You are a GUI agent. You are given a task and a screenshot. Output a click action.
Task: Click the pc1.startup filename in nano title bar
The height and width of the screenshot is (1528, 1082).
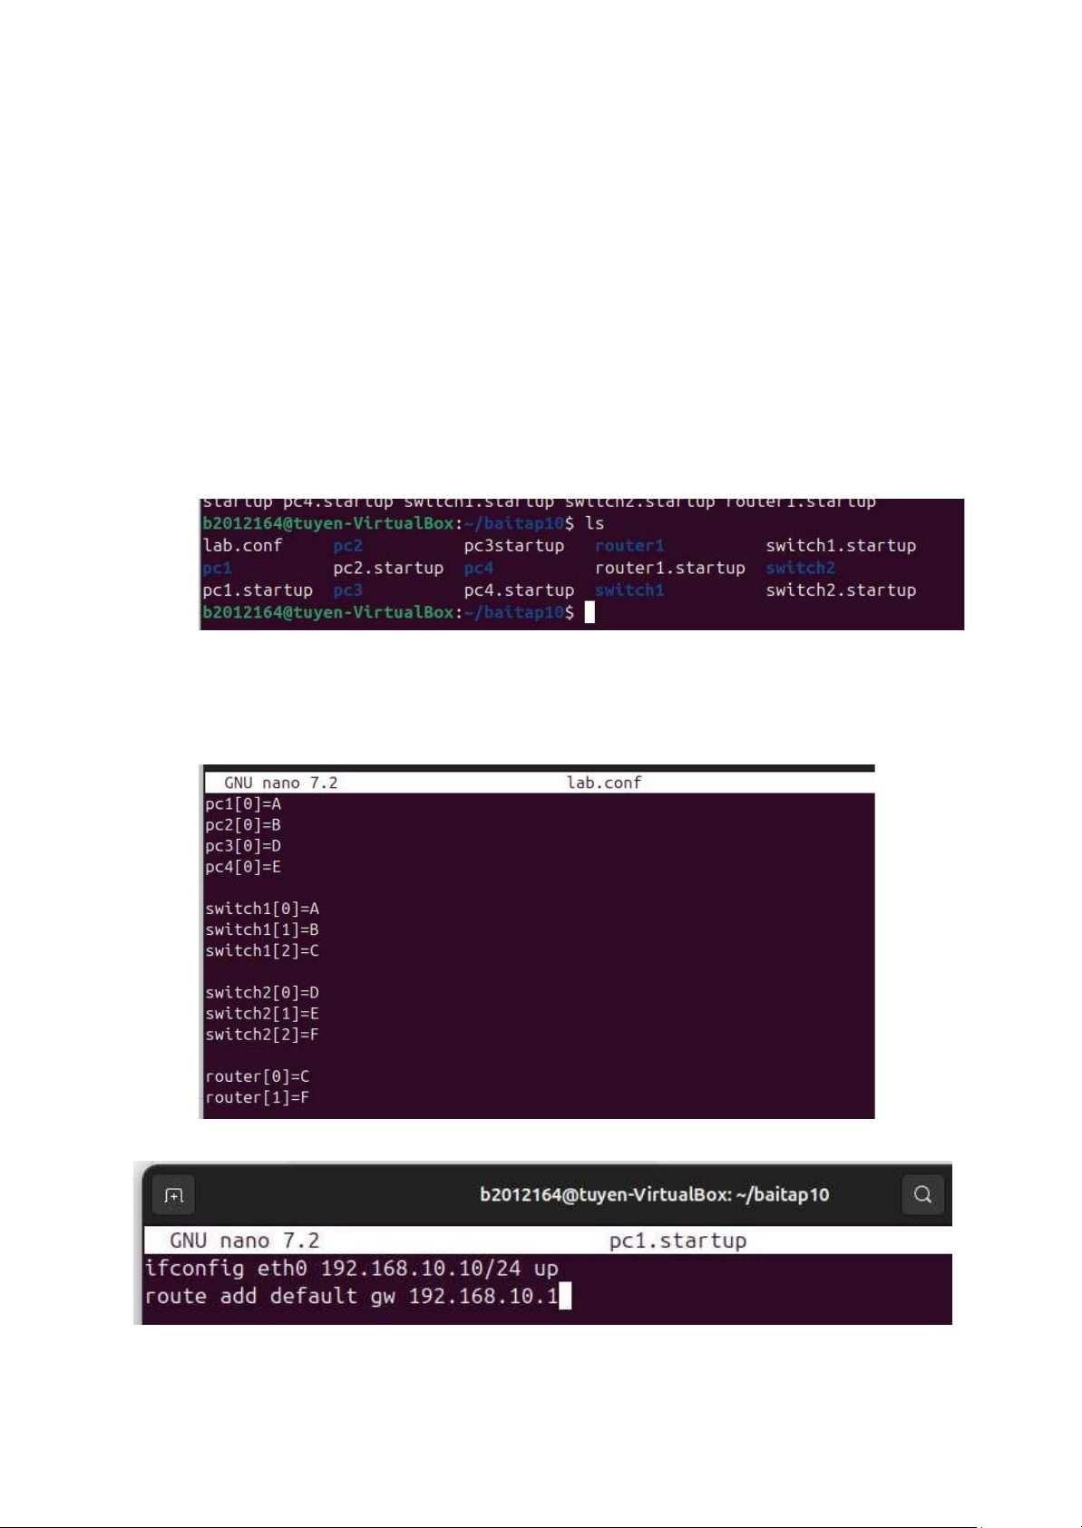pyautogui.click(x=677, y=1240)
